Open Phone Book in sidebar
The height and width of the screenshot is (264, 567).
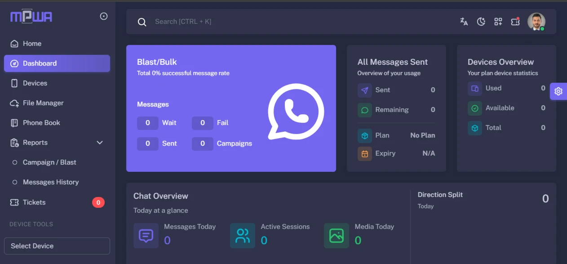41,123
